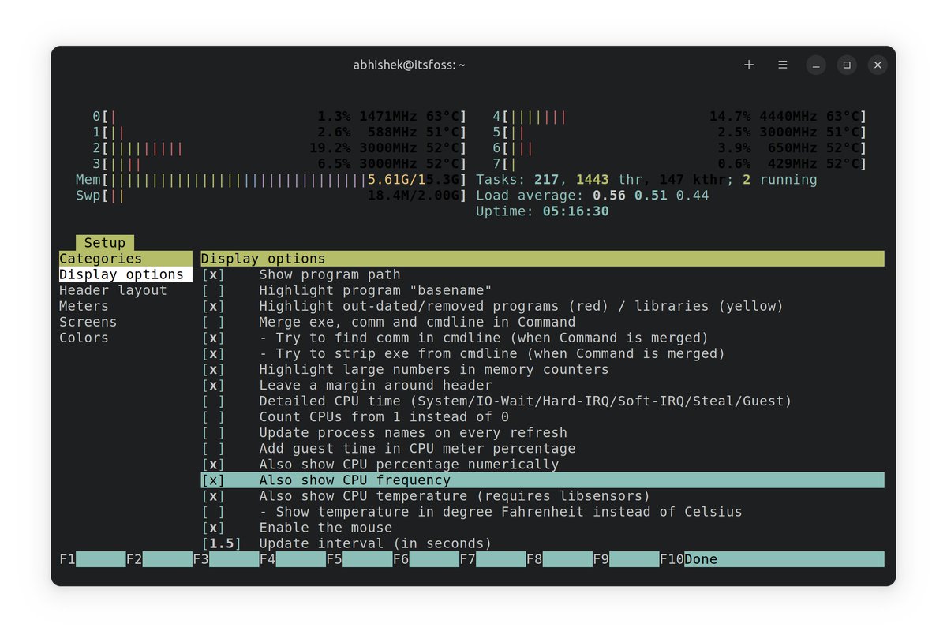Open the terminal hamburger menu

click(782, 65)
